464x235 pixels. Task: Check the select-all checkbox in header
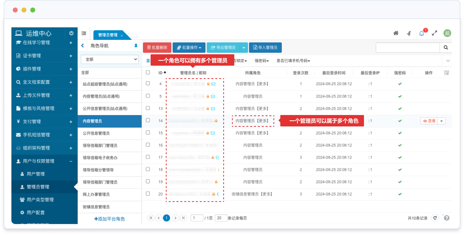coord(148,73)
